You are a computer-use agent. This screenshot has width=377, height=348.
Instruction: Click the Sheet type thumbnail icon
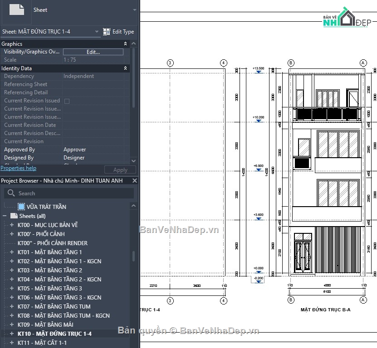(17, 10)
